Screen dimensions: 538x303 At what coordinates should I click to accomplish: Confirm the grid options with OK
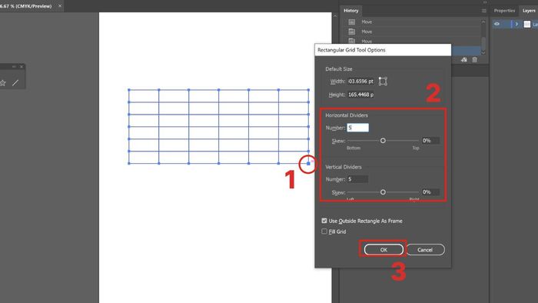tap(384, 249)
